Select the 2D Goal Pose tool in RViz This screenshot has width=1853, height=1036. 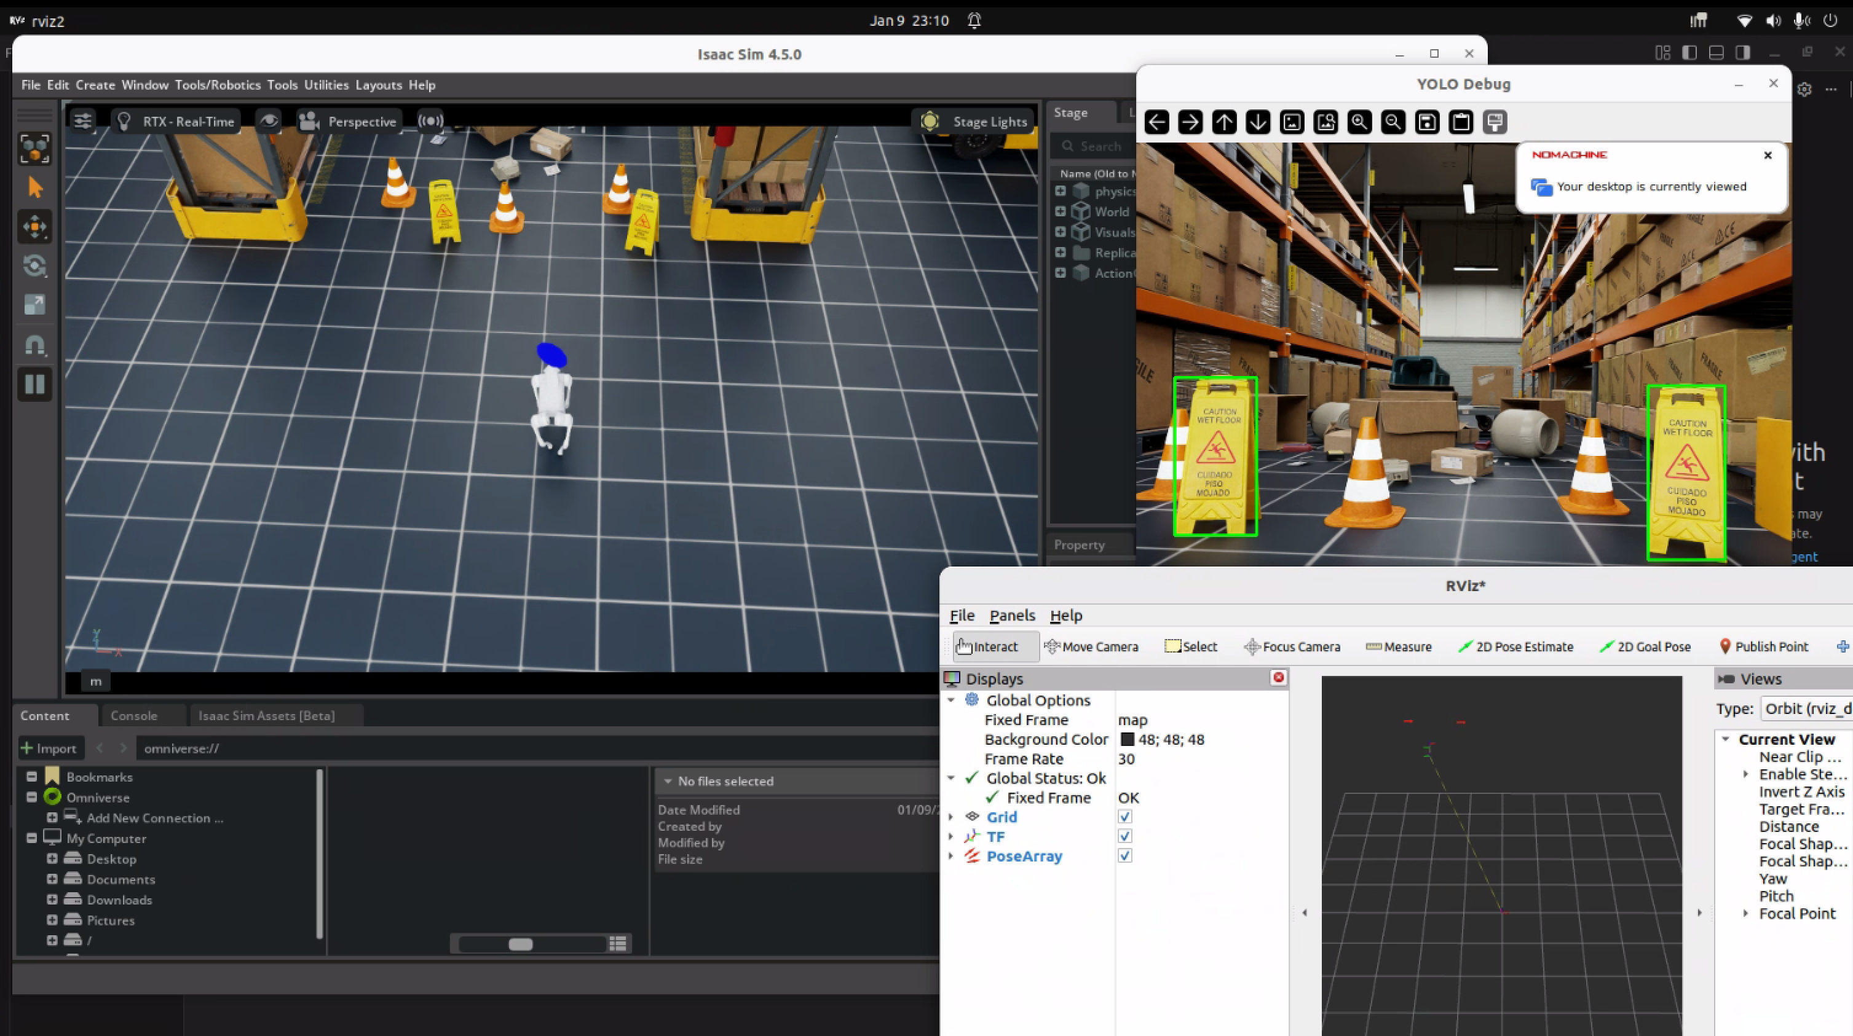[x=1645, y=646]
